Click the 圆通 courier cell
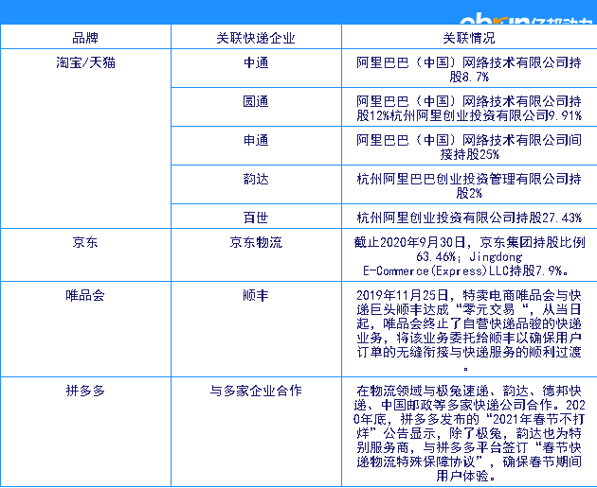This screenshot has width=597, height=488. point(256,100)
